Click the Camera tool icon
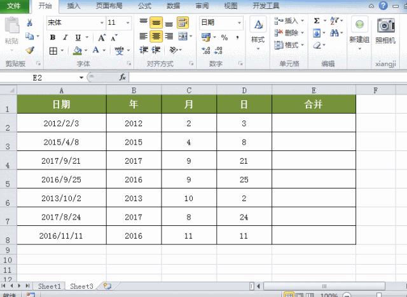 click(386, 25)
